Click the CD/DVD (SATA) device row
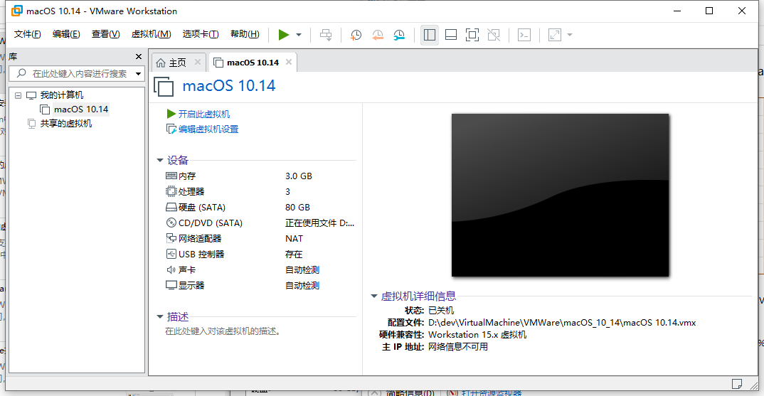The height and width of the screenshot is (396, 764). tap(260, 223)
